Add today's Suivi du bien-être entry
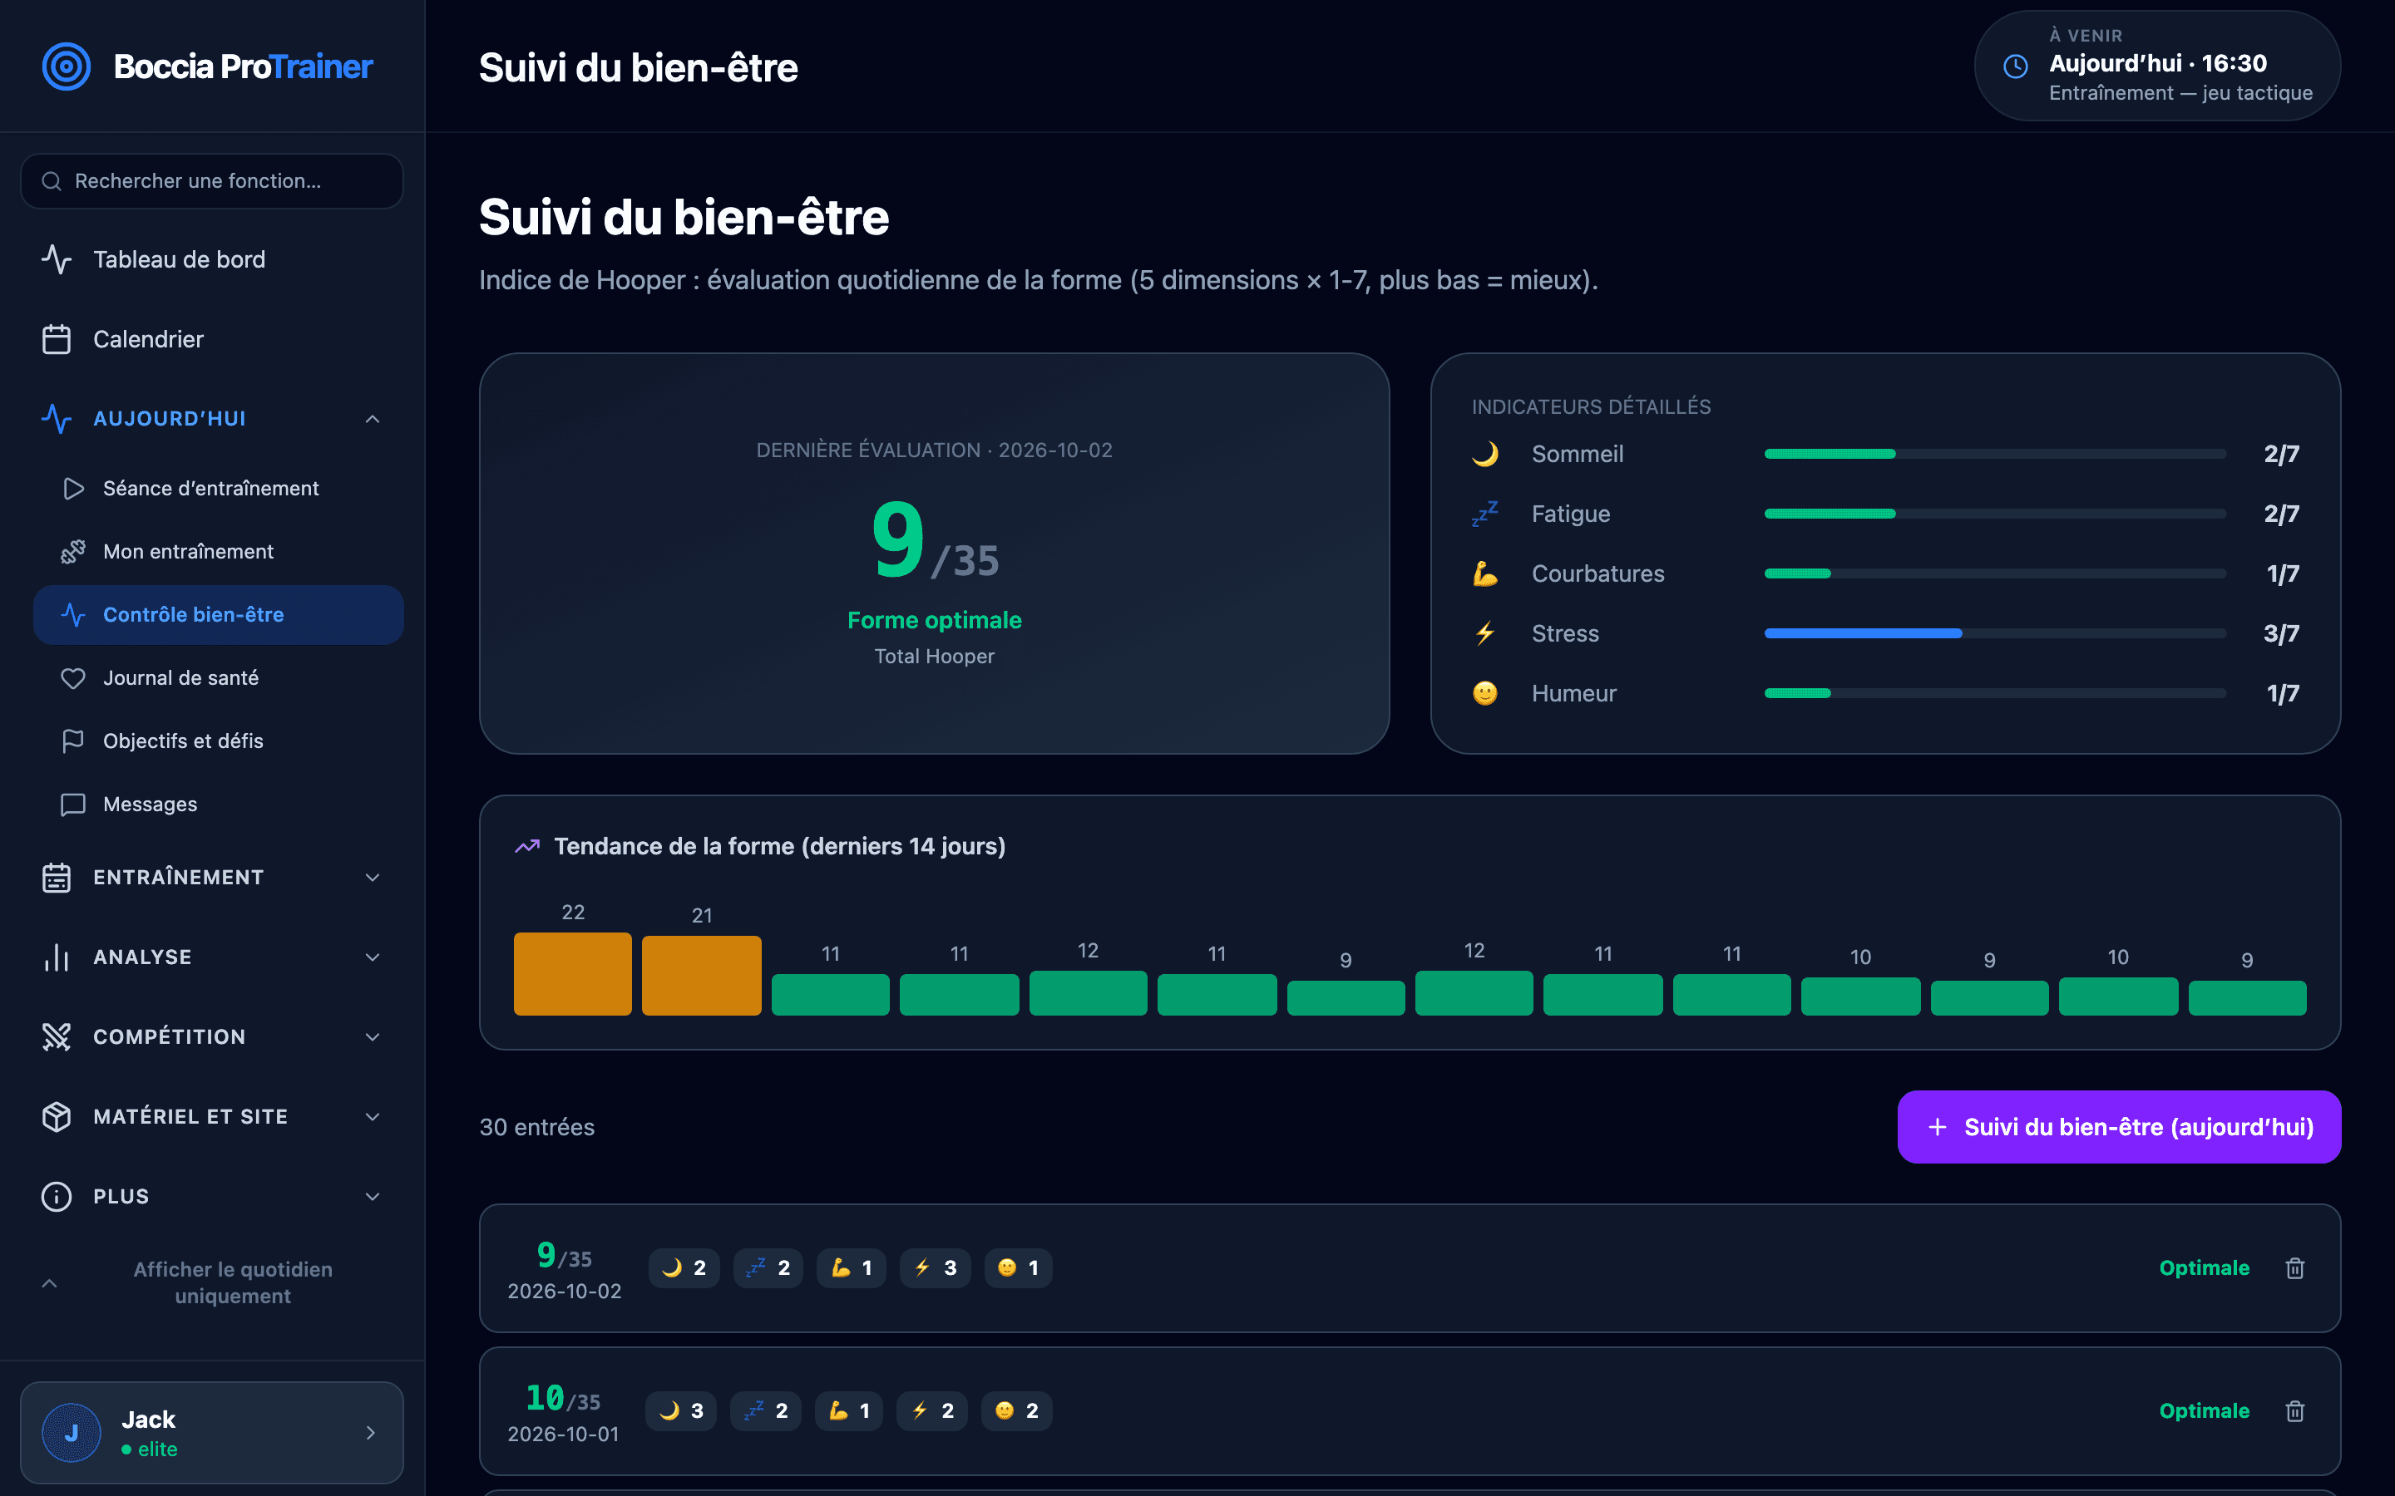Viewport: 2395px width, 1496px height. [x=2119, y=1127]
